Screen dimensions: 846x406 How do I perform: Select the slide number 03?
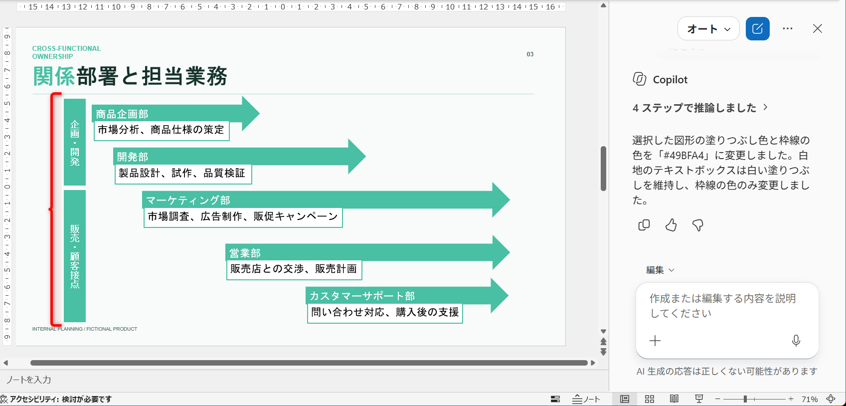tap(530, 54)
